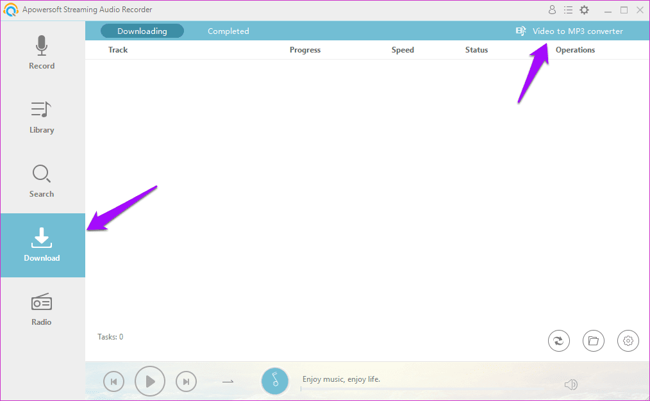Change the playback order mode arrow

[228, 381]
